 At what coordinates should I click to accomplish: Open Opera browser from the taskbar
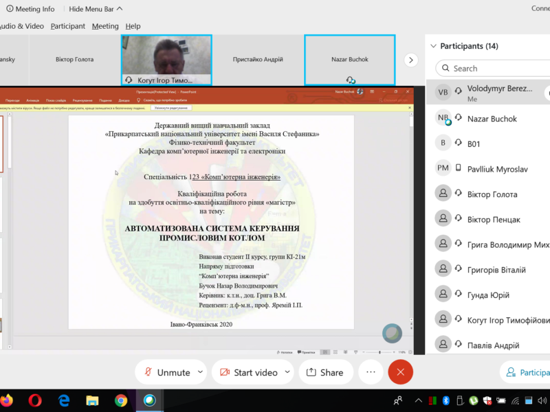click(35, 400)
